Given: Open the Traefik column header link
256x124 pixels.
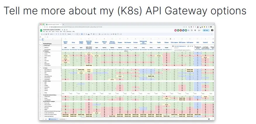Looking at the screenshot, I should (159, 42).
